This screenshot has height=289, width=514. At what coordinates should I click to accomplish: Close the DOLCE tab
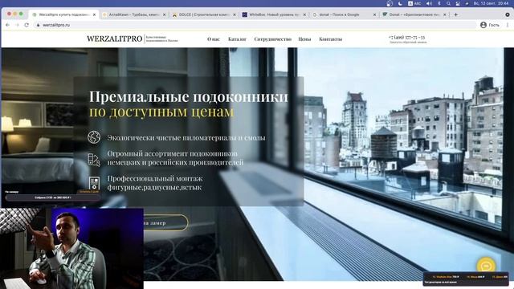pos(235,14)
